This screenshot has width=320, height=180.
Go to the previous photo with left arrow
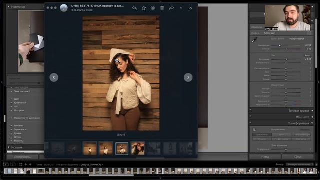pyautogui.click(x=54, y=77)
